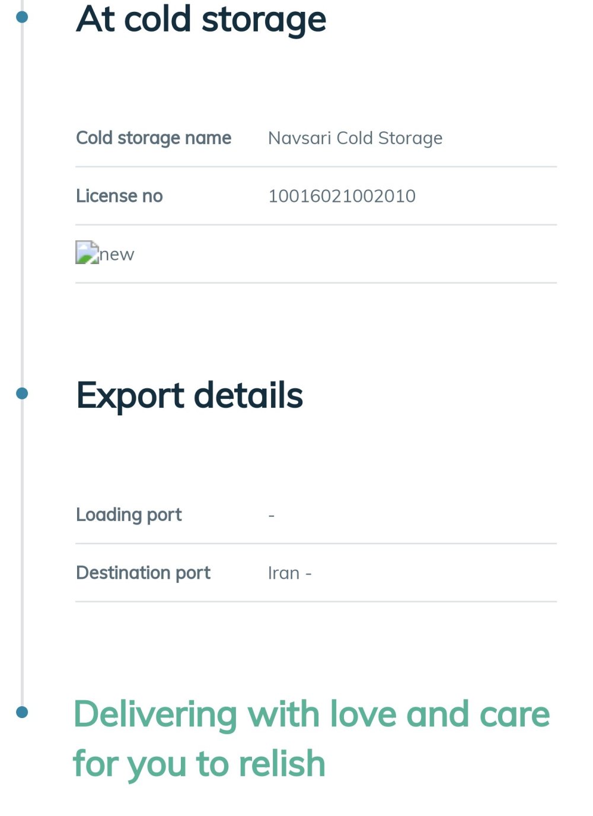Click the Export details heading
Viewport: 593px width, 816px height.
coord(189,395)
